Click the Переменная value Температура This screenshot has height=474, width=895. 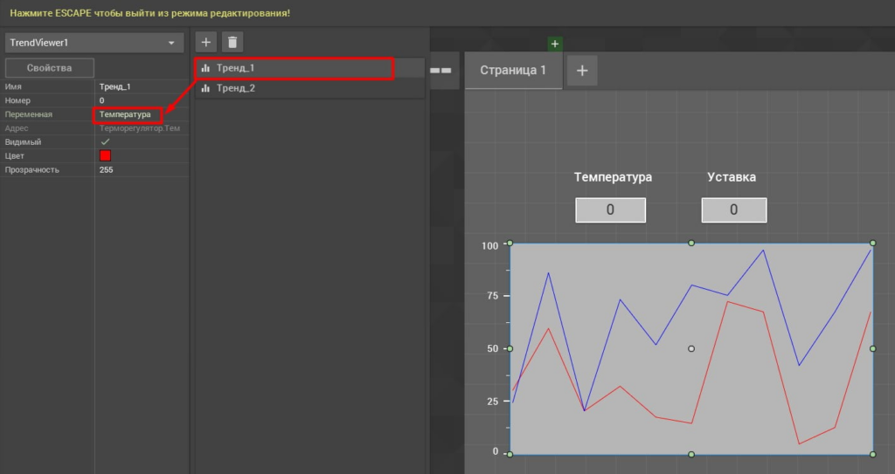(126, 114)
